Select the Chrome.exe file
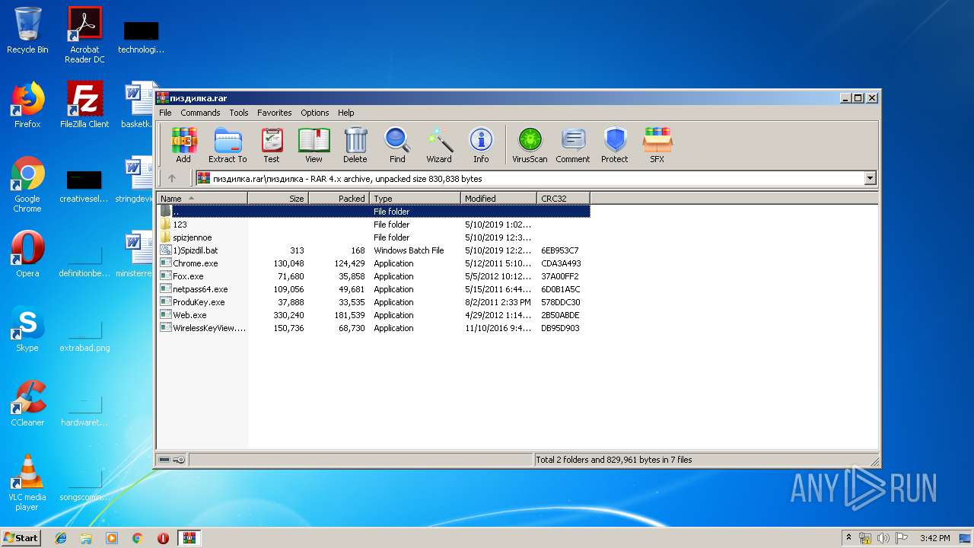This screenshot has width=974, height=548. point(374,263)
